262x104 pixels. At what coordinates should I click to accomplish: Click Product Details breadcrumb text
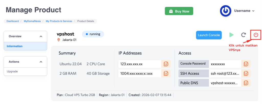coord(86,21)
